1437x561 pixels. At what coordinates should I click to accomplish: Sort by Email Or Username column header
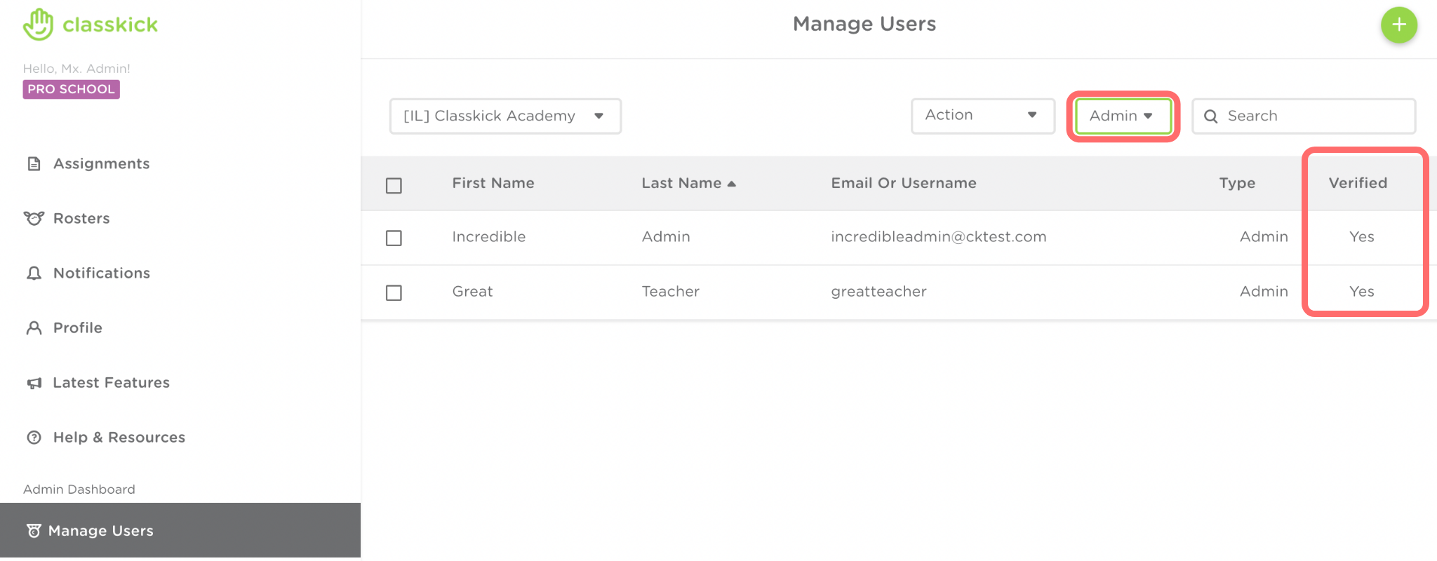pos(903,183)
